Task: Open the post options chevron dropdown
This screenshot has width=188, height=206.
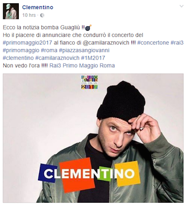Action: [x=181, y=6]
